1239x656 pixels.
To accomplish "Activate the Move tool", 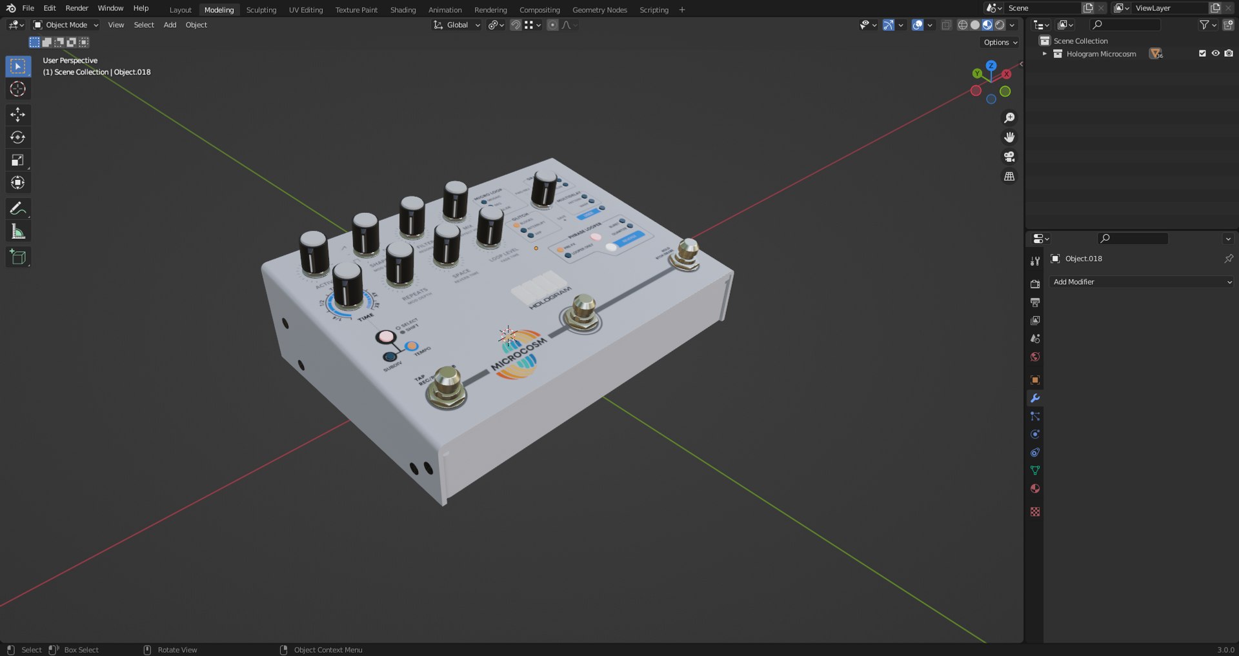I will [18, 115].
